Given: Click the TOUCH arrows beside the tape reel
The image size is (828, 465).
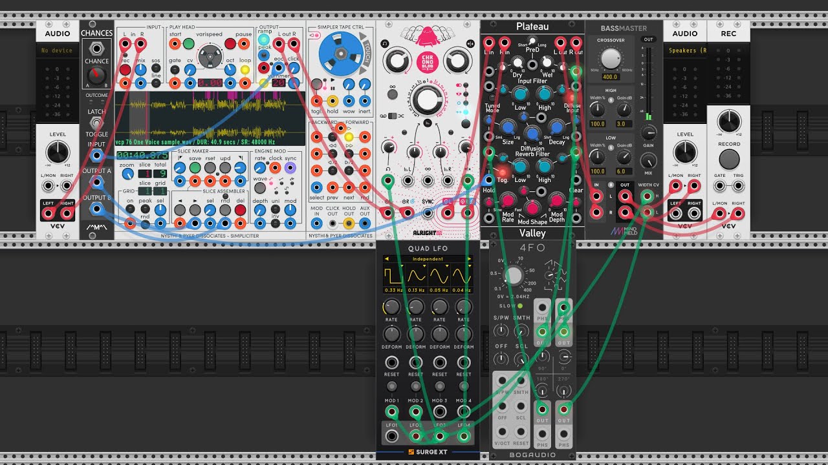Looking at the screenshot, I should (x=365, y=54).
